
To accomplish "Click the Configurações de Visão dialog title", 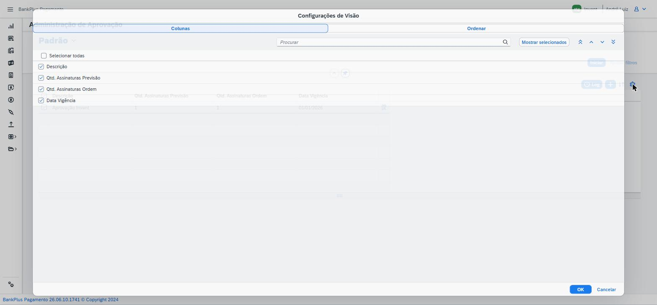I will click(x=328, y=15).
